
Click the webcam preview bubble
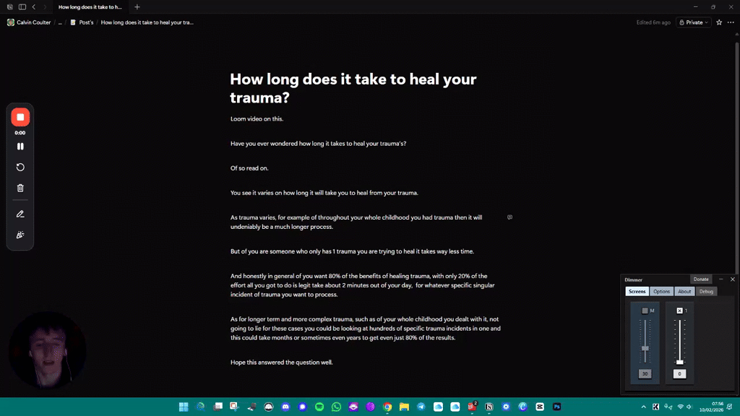[46, 350]
